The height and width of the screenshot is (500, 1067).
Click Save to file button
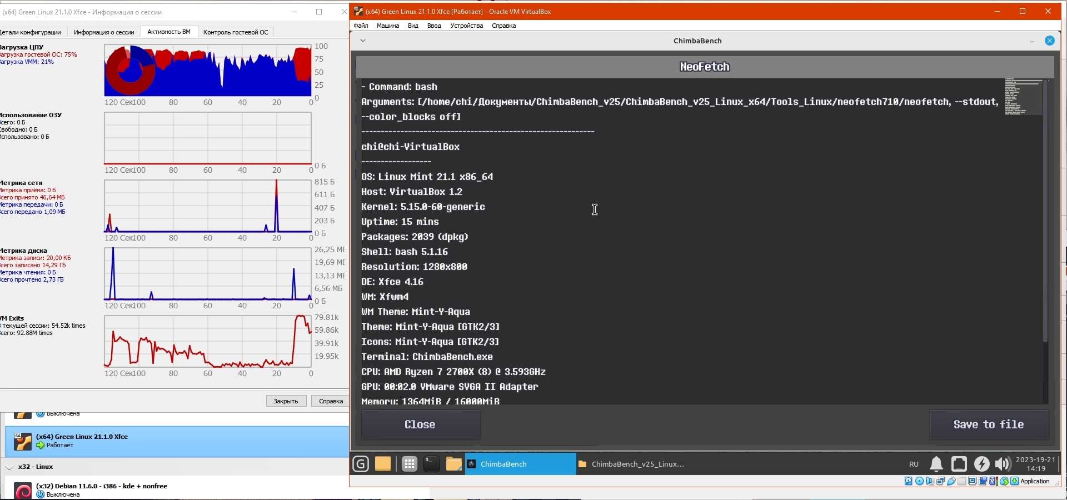click(x=989, y=424)
